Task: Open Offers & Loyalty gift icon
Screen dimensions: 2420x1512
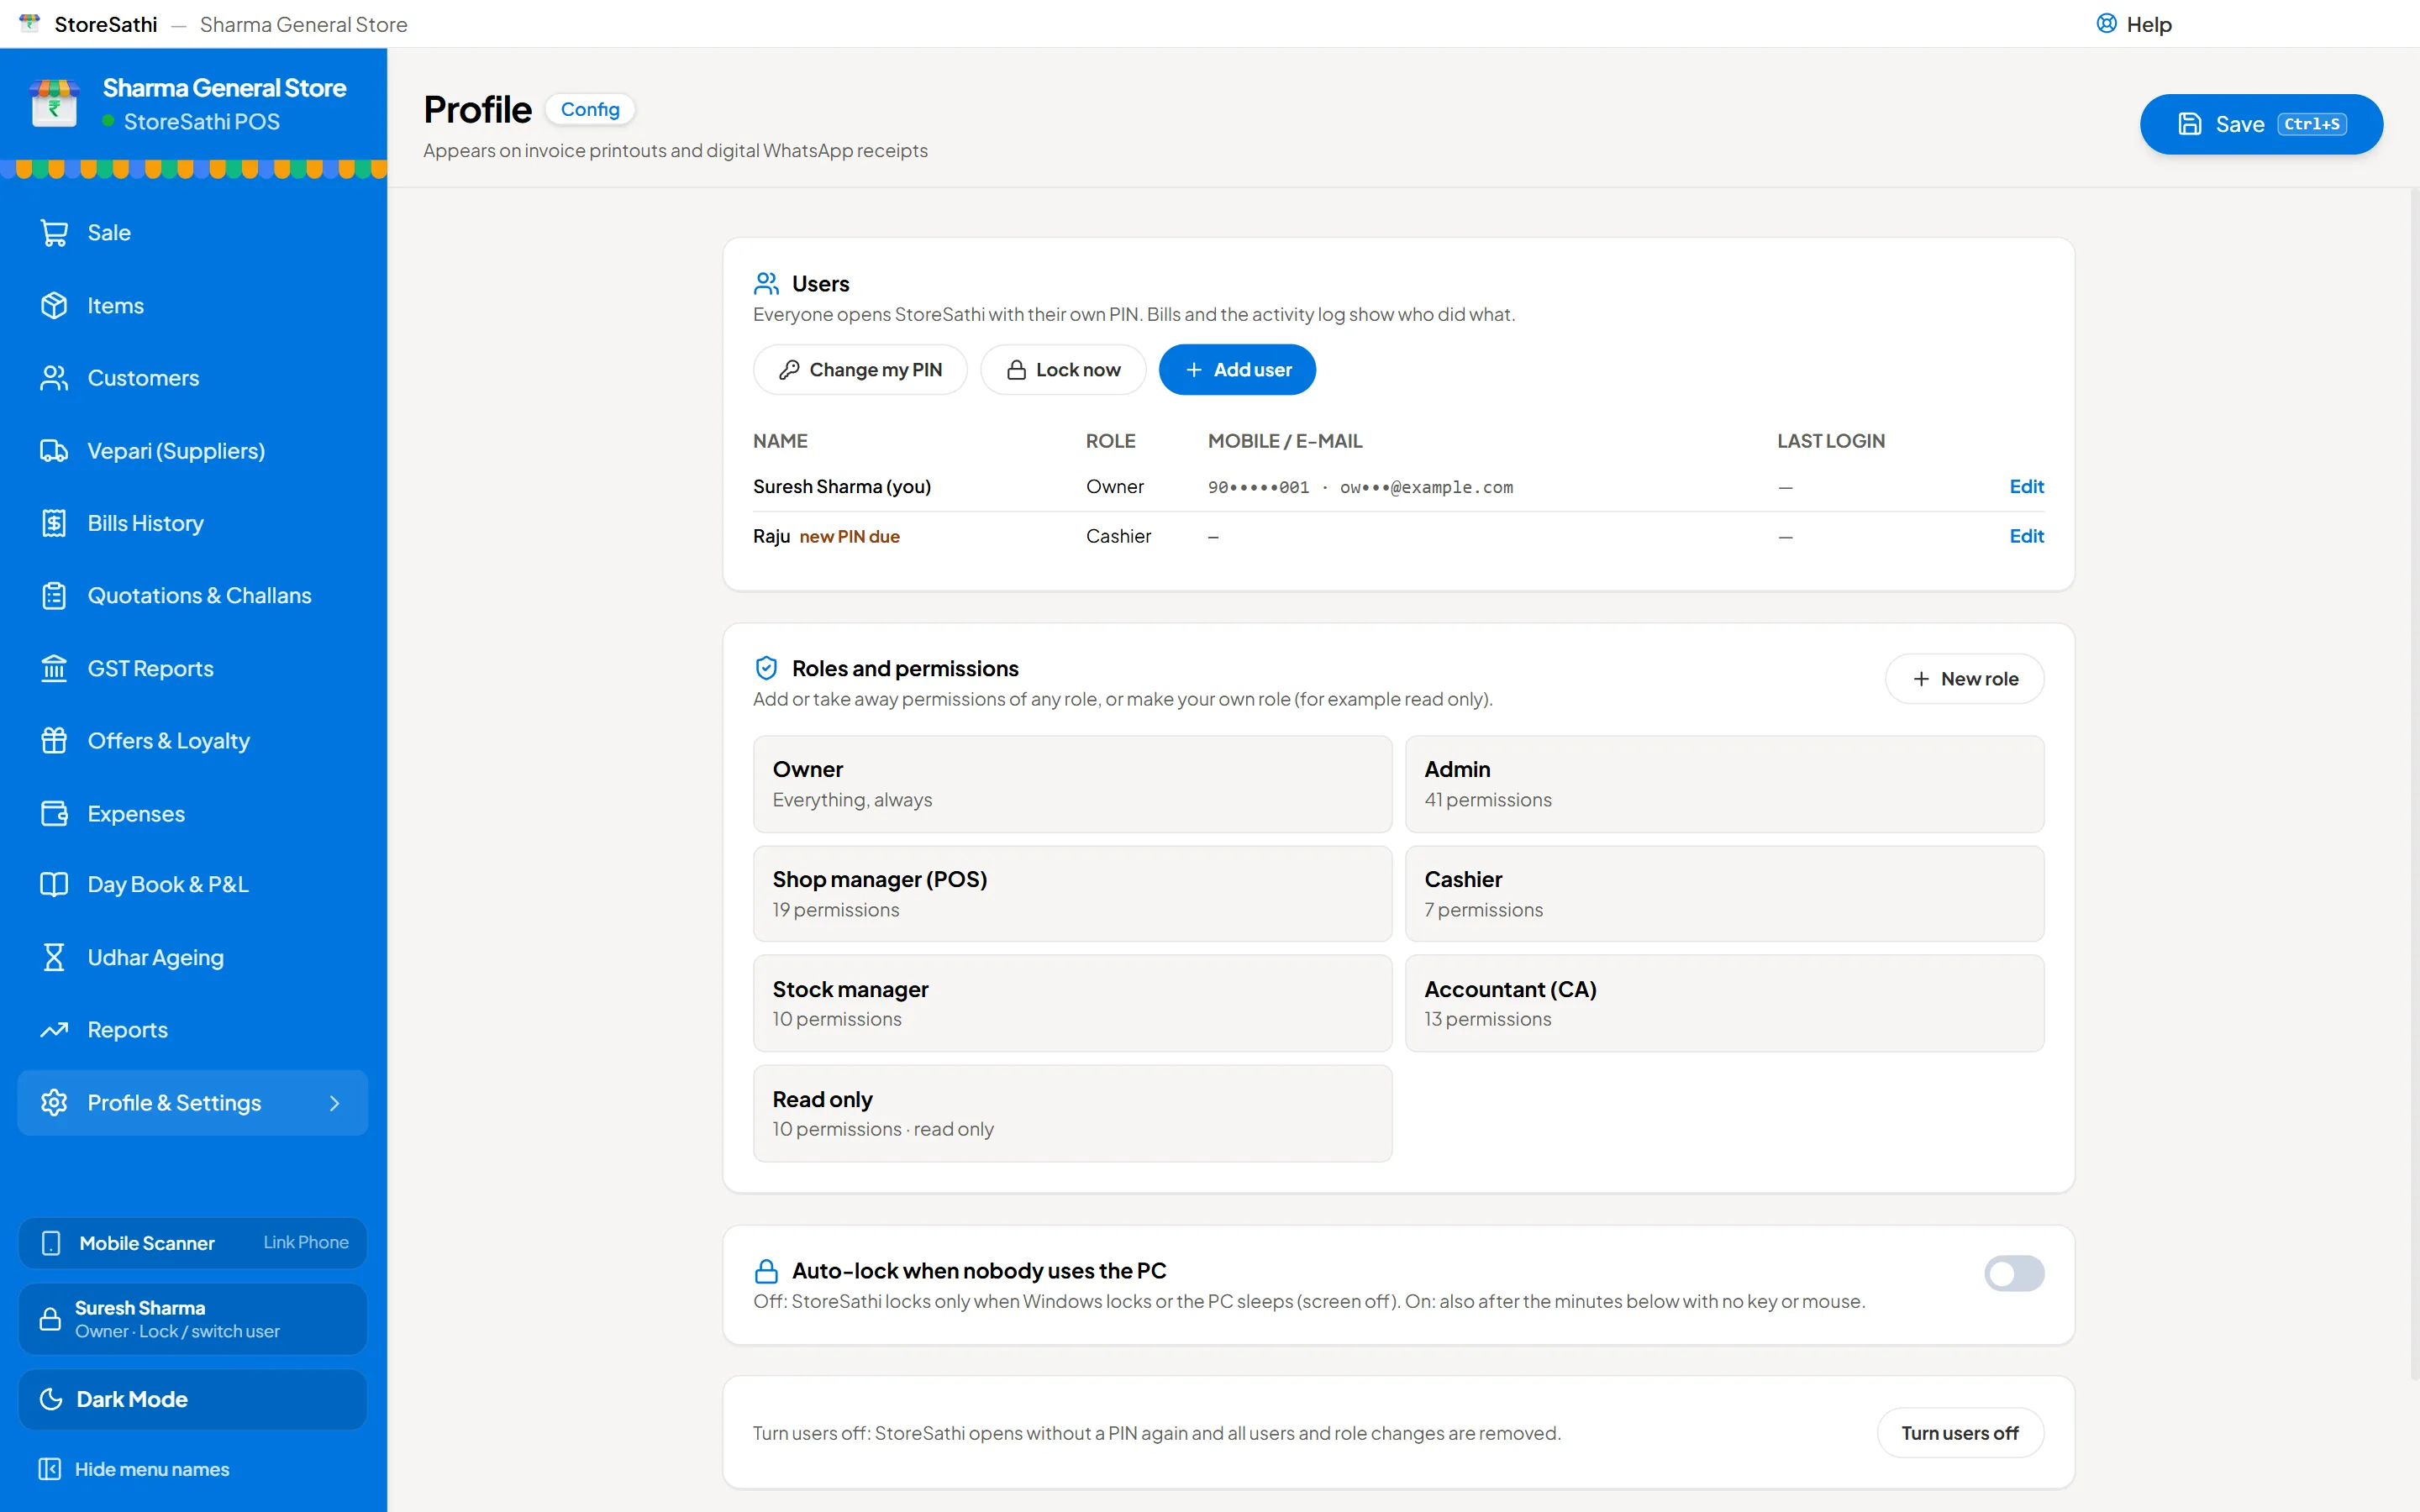Action: coord(54,741)
